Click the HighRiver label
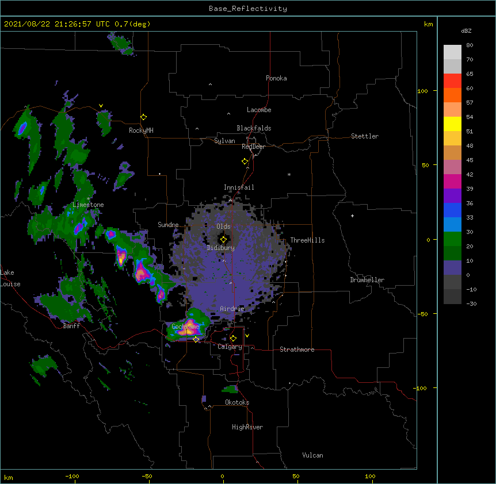 tap(247, 427)
